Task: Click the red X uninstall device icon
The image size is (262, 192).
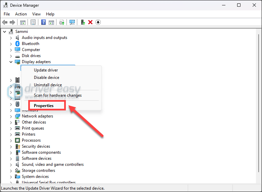Action: [x=90, y=22]
